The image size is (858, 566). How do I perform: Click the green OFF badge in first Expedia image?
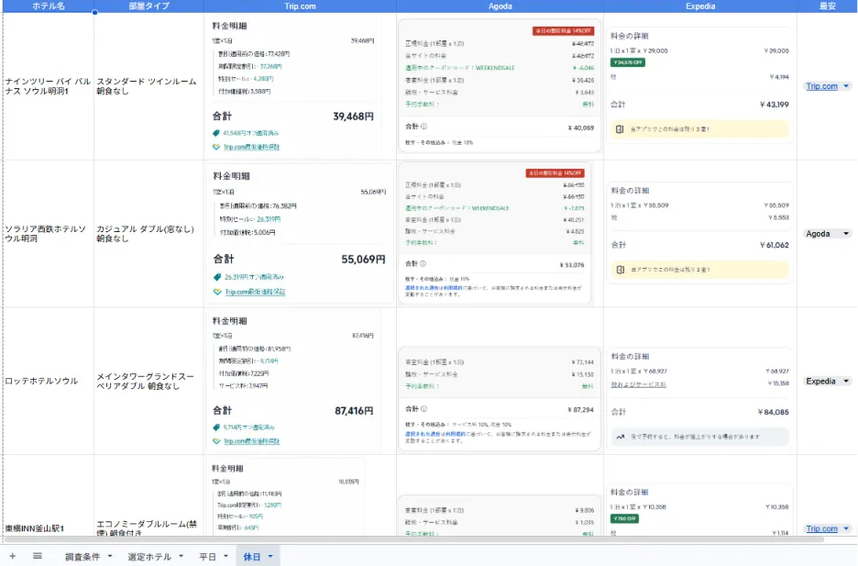628,62
